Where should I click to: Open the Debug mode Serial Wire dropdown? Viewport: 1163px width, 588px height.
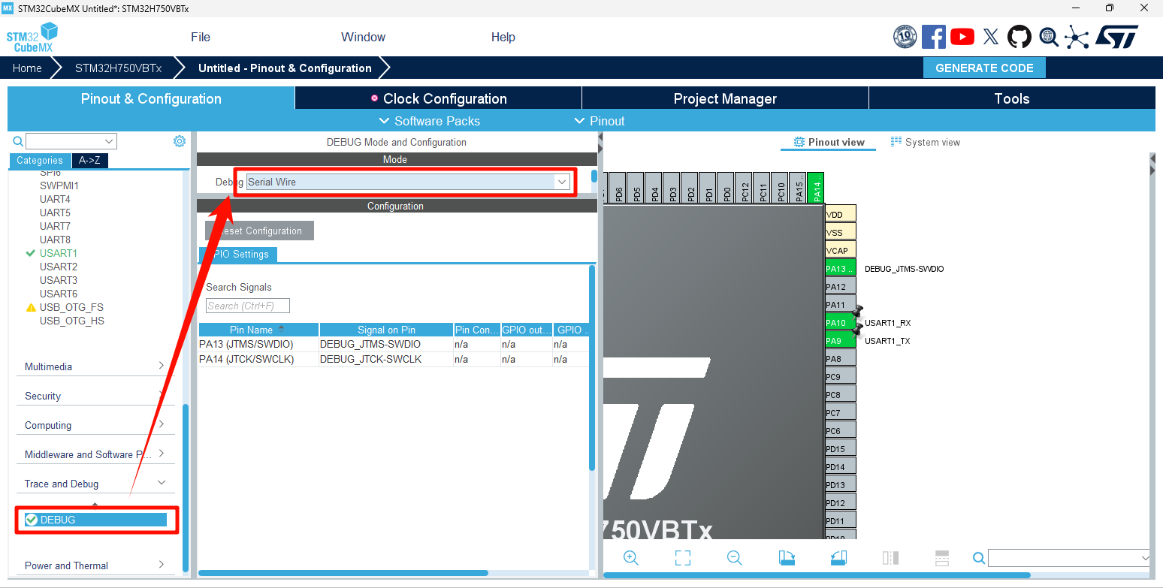pos(408,182)
